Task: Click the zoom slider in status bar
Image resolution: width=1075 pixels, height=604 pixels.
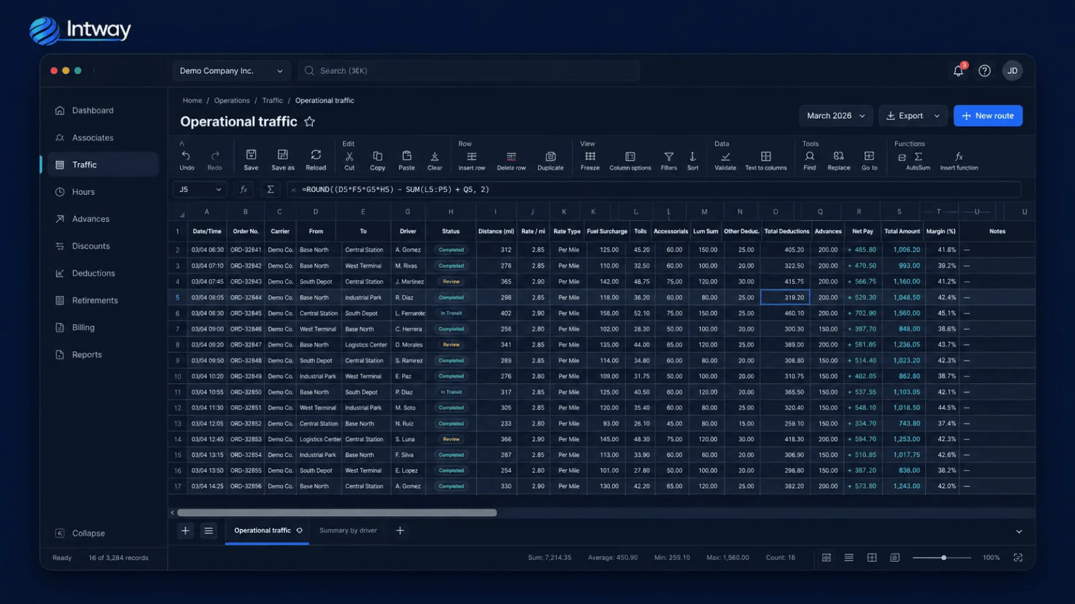Action: pyautogui.click(x=941, y=558)
